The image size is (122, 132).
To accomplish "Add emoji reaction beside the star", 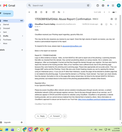I will pos(106,24).
